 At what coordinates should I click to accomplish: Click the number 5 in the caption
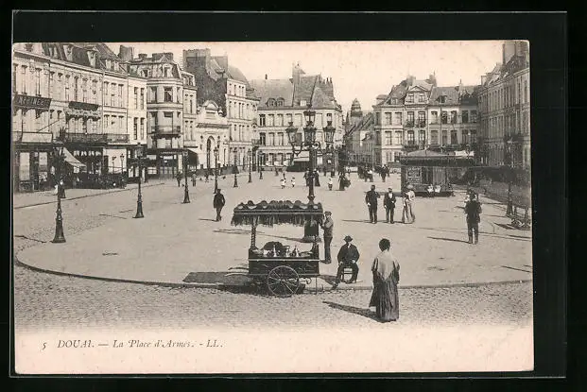[x=43, y=344]
